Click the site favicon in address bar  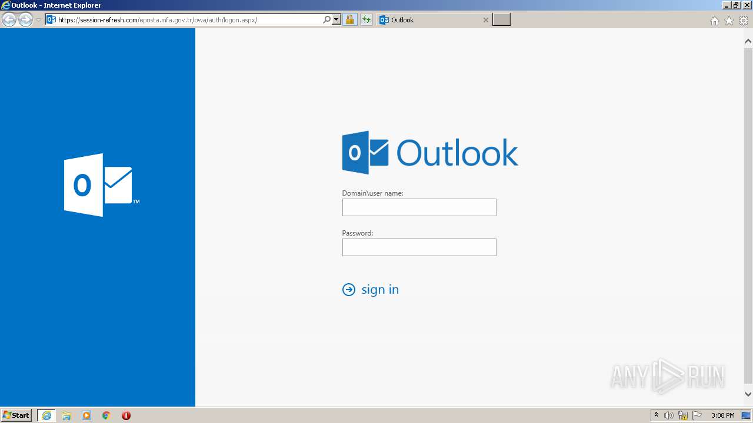click(x=51, y=20)
